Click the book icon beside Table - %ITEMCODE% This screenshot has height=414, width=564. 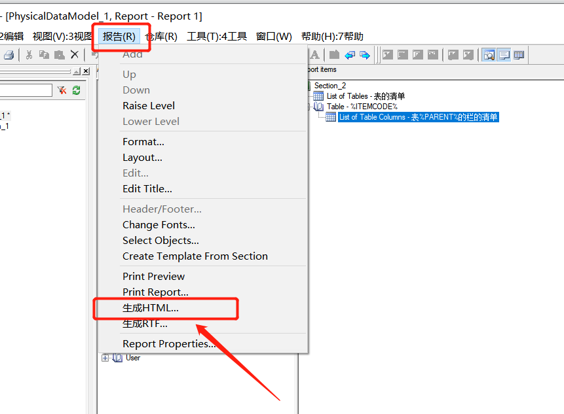[x=318, y=107]
